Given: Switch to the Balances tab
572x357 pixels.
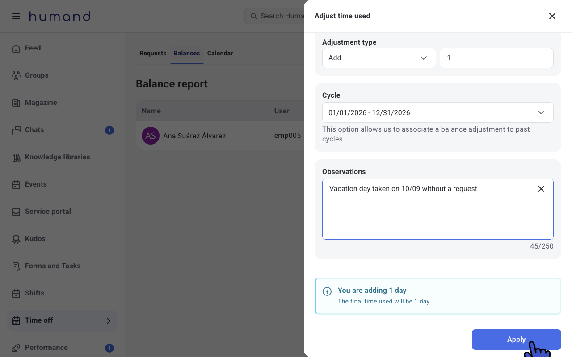Looking at the screenshot, I should [187, 53].
